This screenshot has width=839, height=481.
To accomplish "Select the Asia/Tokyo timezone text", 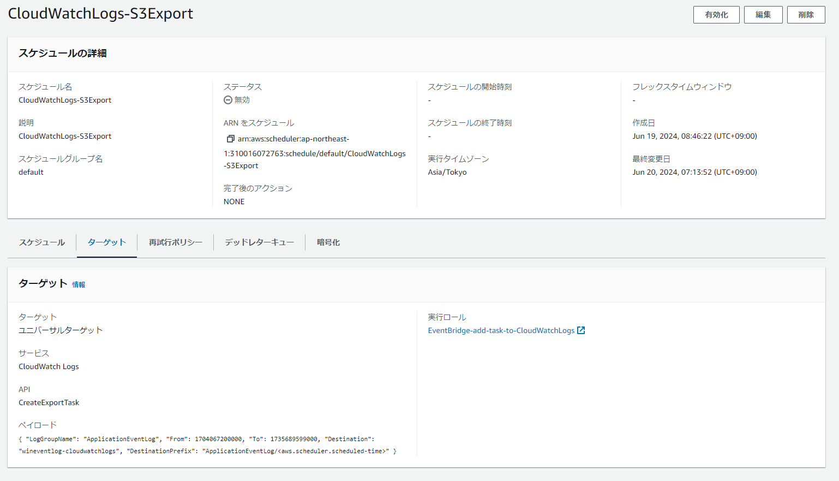I will (x=447, y=172).
